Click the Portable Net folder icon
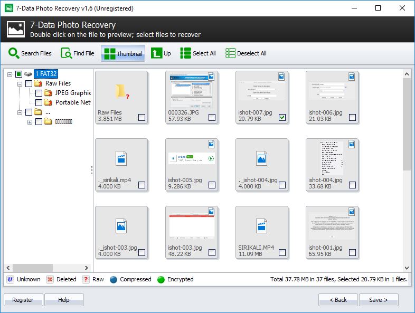Viewport: 415px width, 313px height. coord(48,102)
